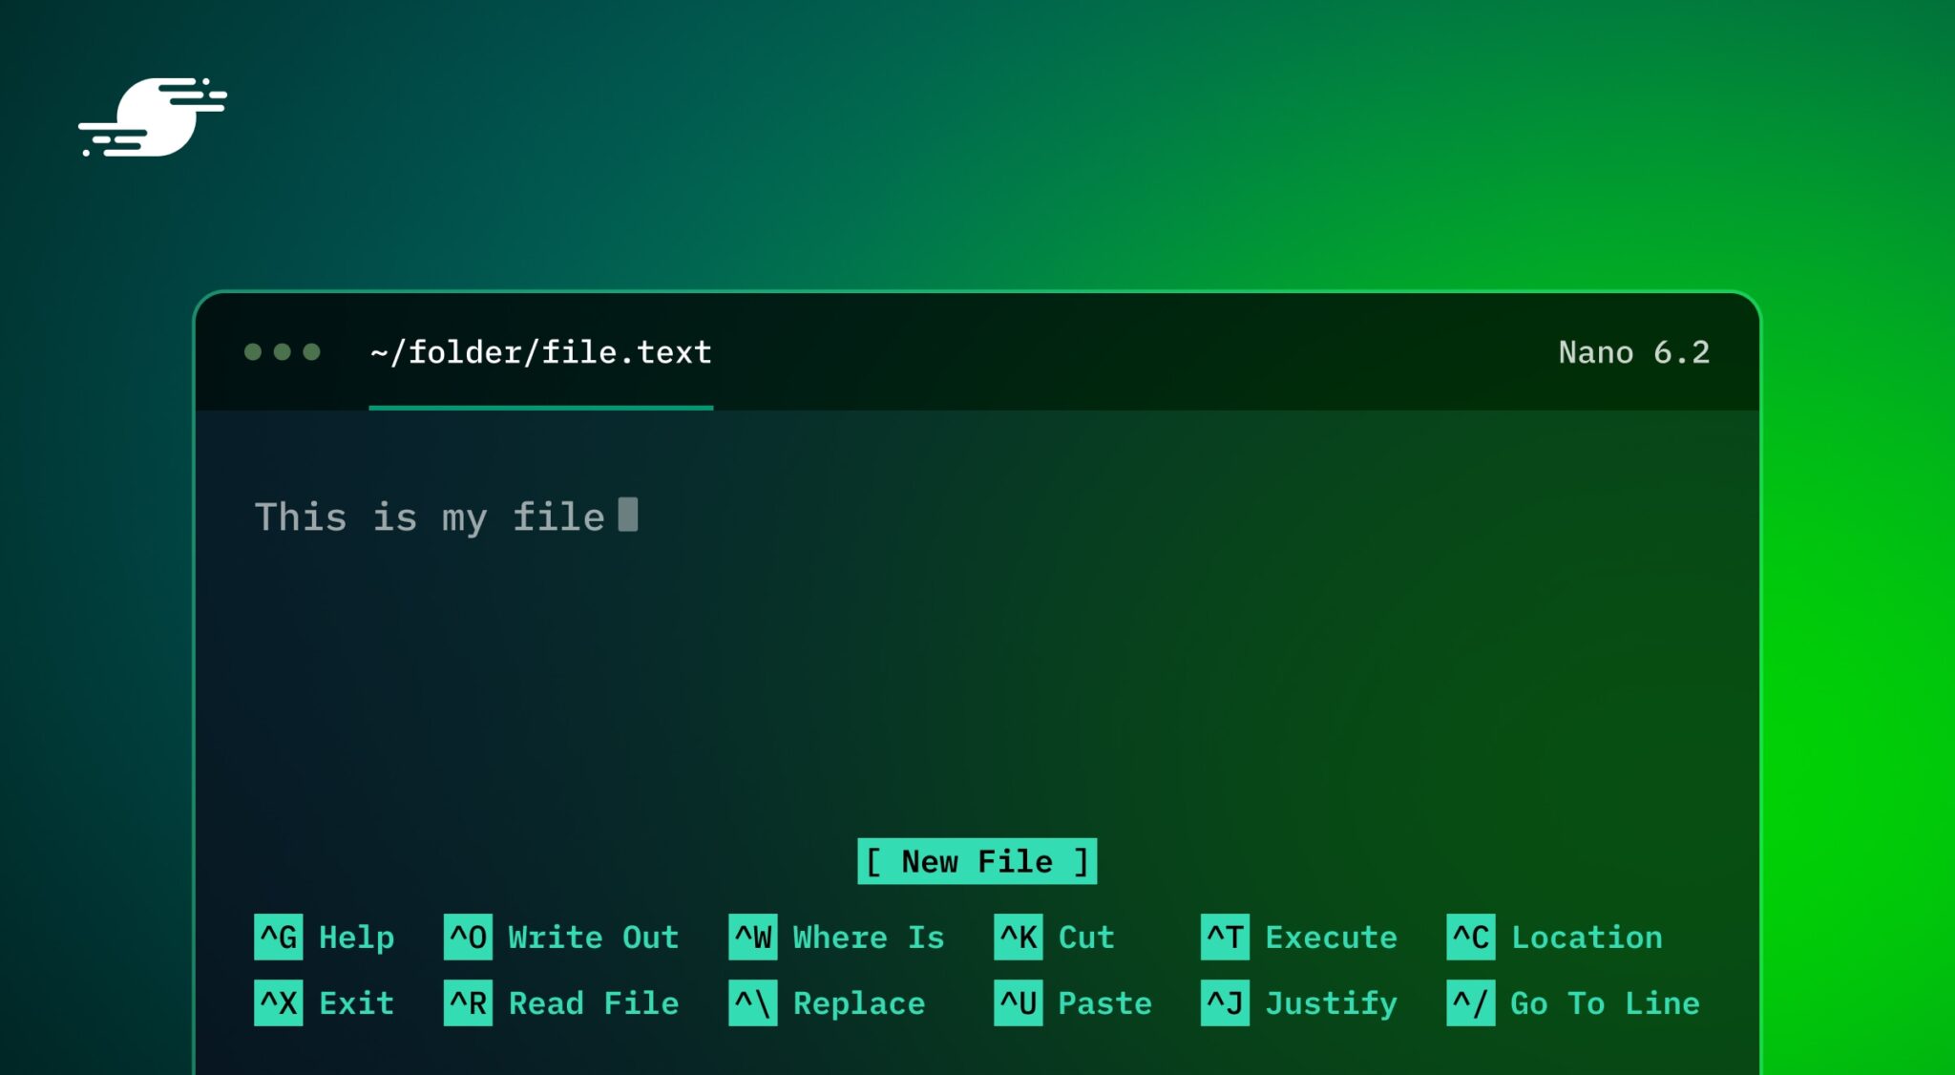Screen dimensions: 1955x1075
Task: Click the Read File label
Action: point(594,1003)
